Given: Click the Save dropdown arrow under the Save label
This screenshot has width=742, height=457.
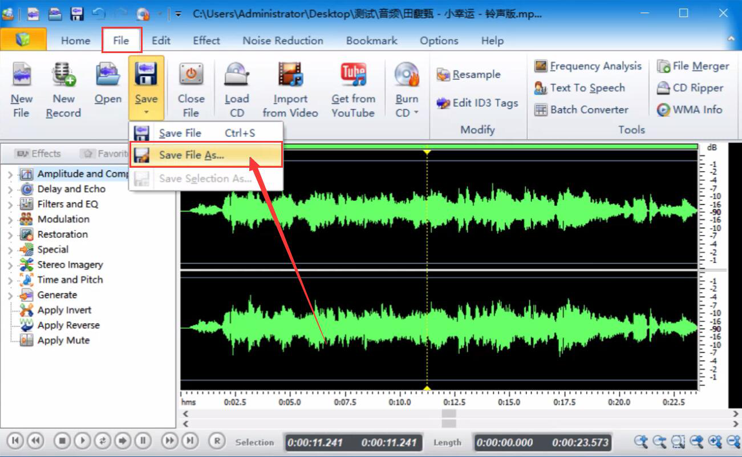Looking at the screenshot, I should pos(146,112).
